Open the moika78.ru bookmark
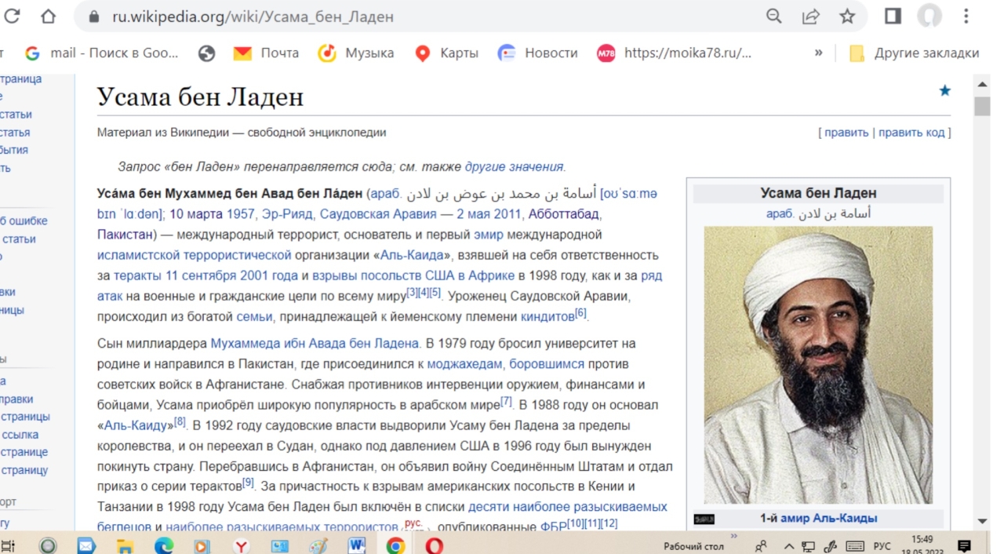 (675, 53)
